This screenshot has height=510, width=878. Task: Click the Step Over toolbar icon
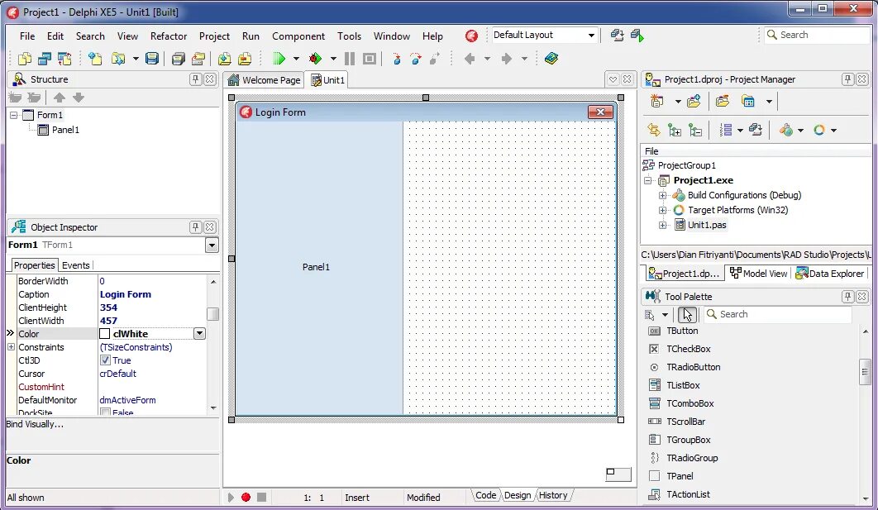(x=416, y=58)
